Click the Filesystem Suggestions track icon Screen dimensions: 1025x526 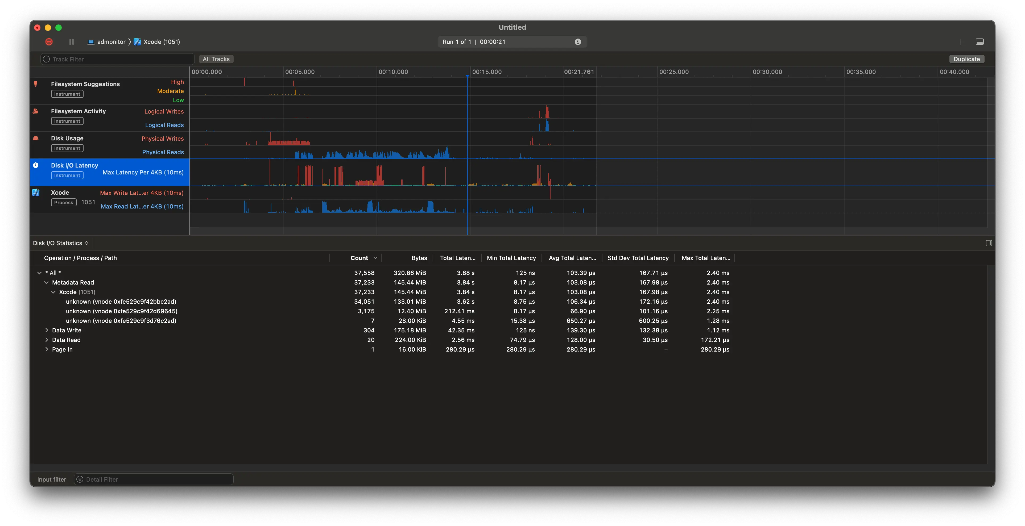(x=35, y=84)
